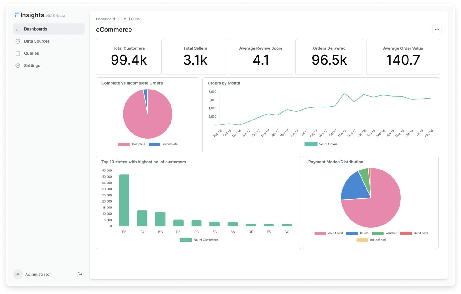461x294 pixels.
Task: Open the Data Sources sidebar item
Action: (x=49, y=41)
